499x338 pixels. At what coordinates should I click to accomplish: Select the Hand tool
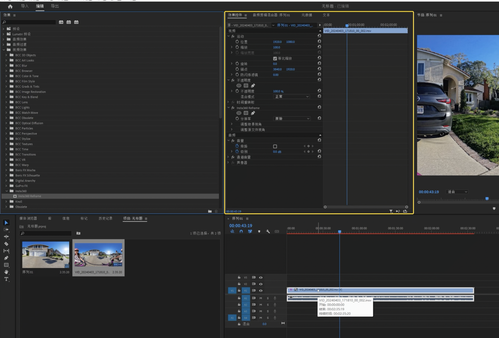tap(6, 272)
